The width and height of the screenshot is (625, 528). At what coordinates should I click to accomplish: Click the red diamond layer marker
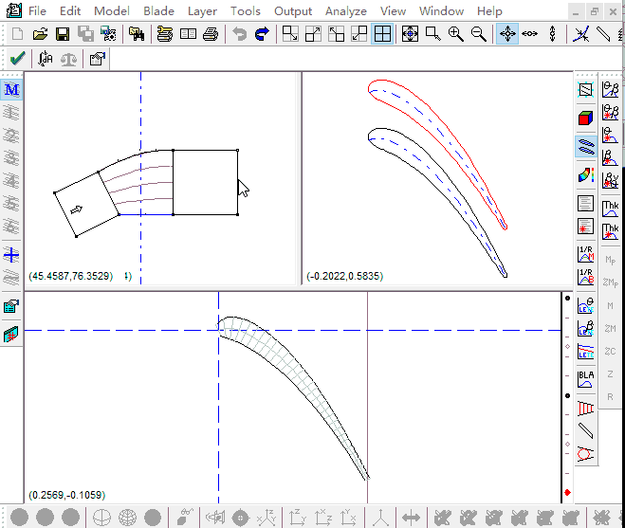567,493
